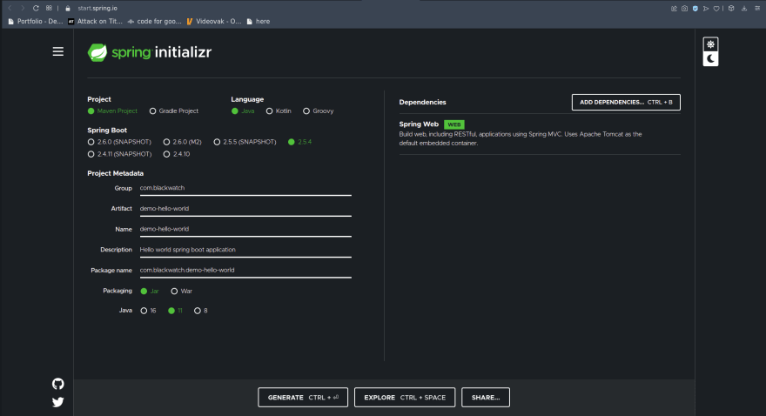Click the Group input field
The width and height of the screenshot is (766, 416).
point(245,189)
